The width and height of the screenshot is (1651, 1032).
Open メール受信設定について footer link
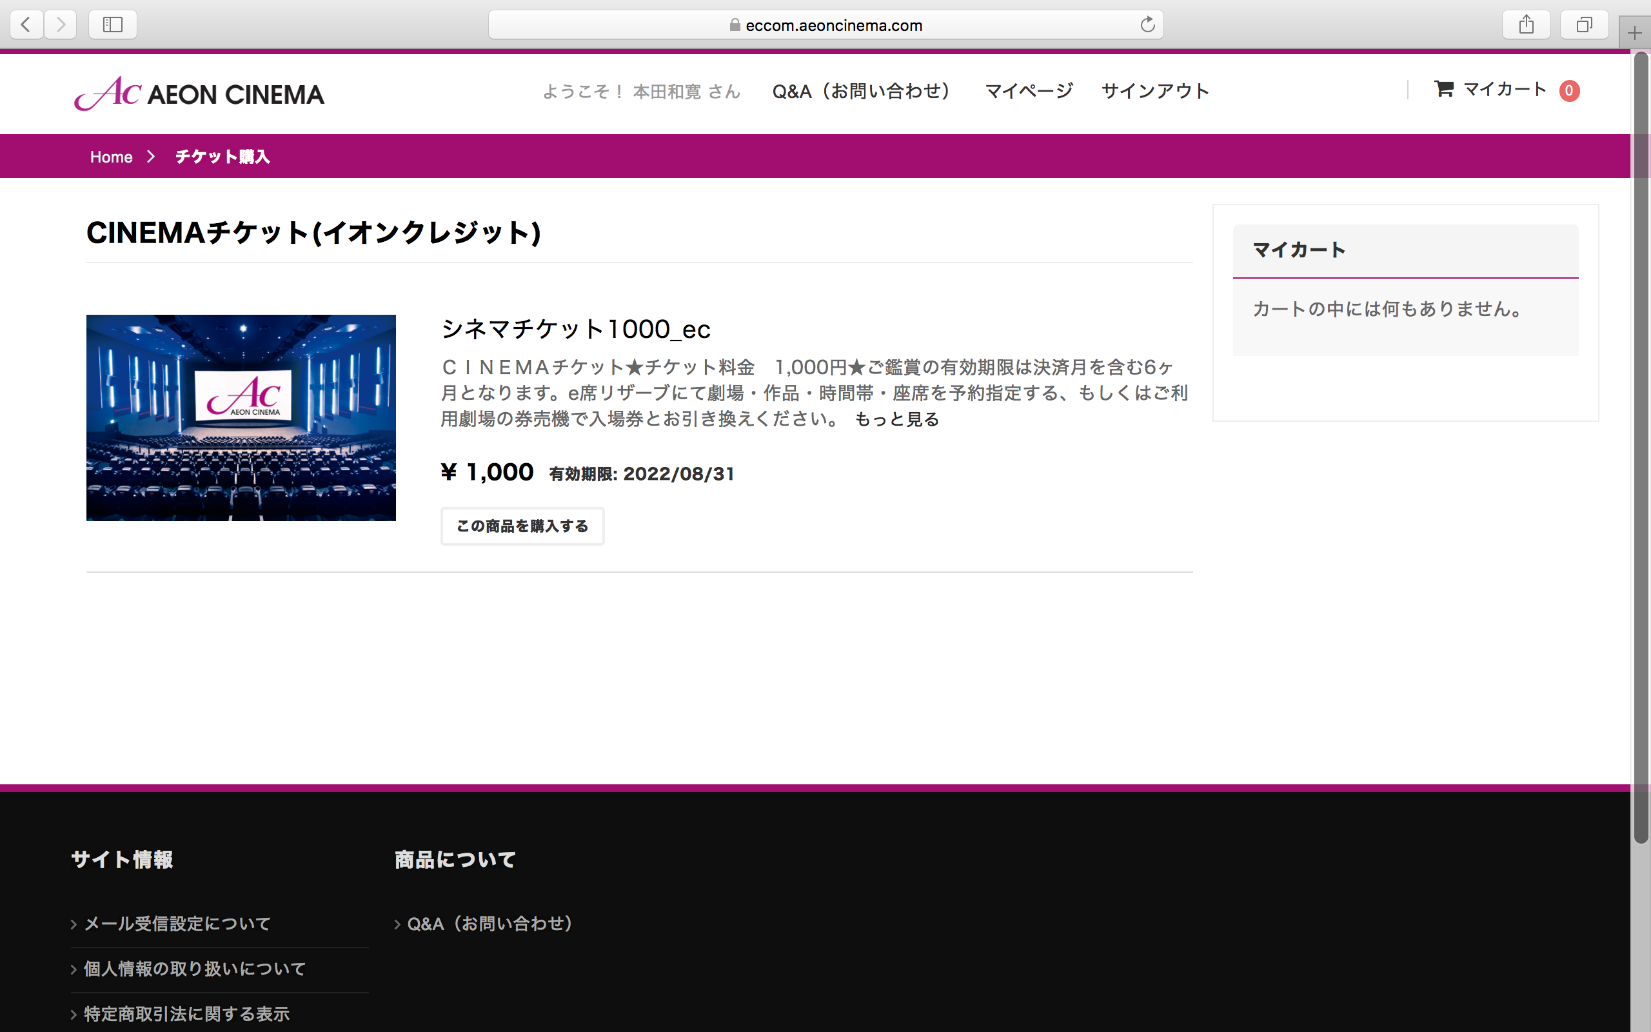pos(177,924)
